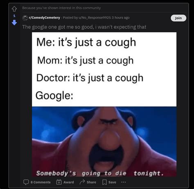194x189 pixels.
Task: Open the cough meme image
Action: pos(104,105)
